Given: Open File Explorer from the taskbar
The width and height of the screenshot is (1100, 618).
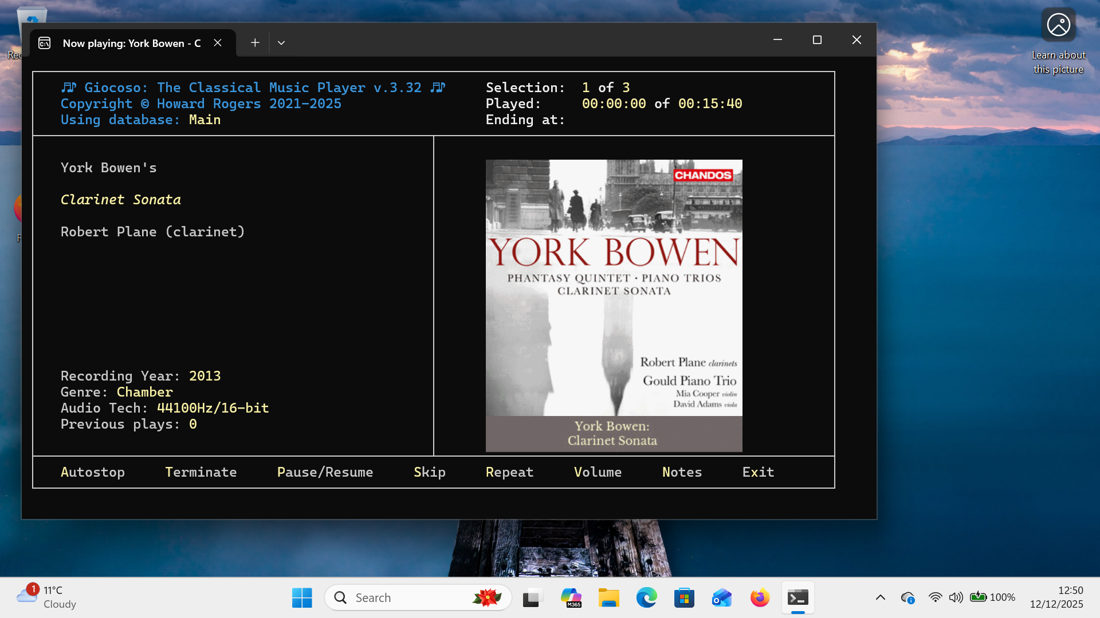Looking at the screenshot, I should (608, 598).
